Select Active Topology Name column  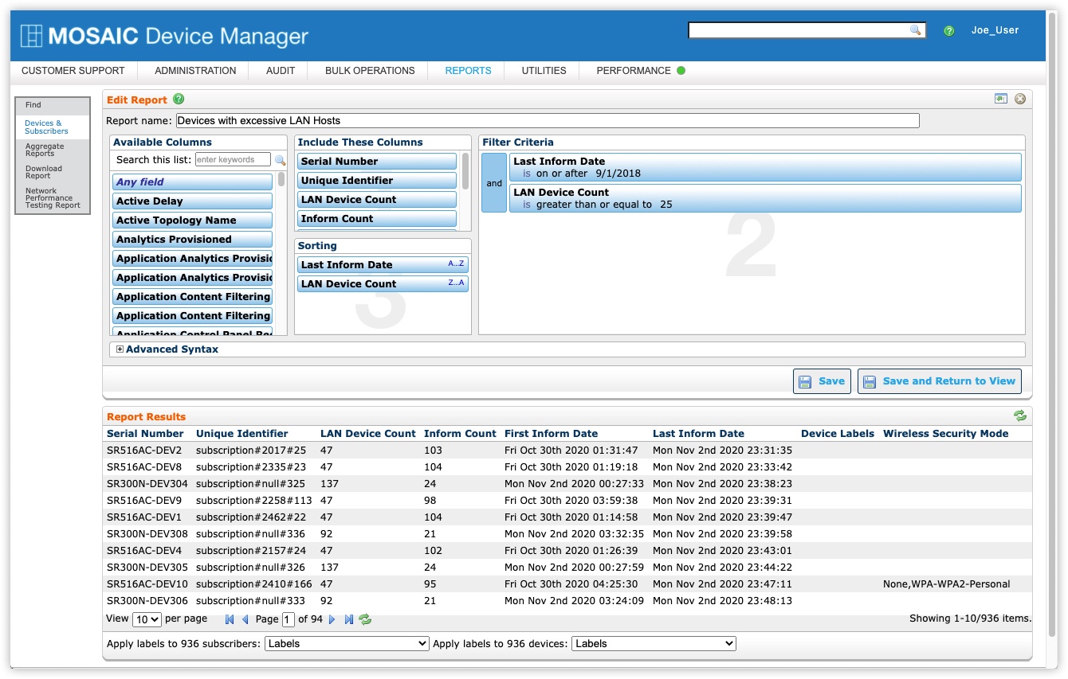(x=193, y=220)
